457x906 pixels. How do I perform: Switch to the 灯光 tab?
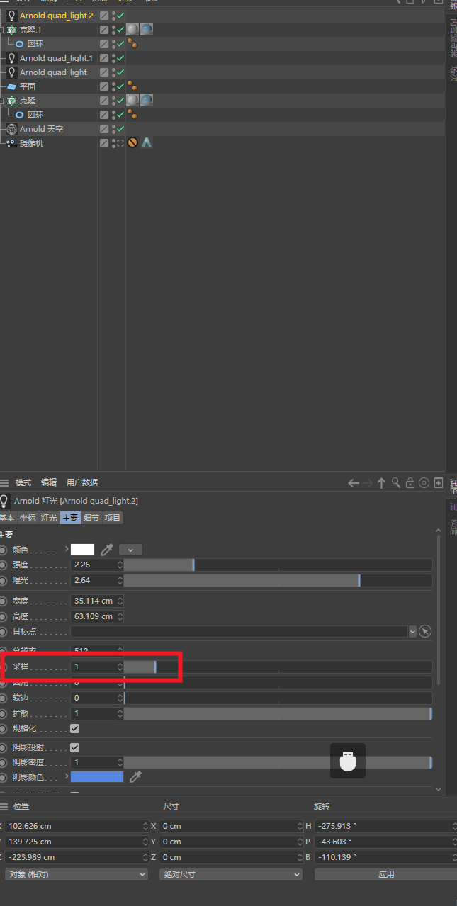[49, 518]
